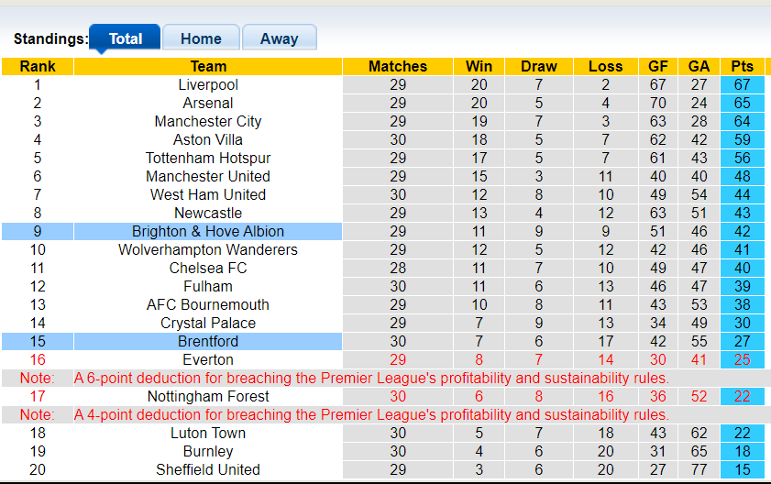Click the Pts column header
Image resolution: width=771 pixels, height=484 pixels.
[742, 66]
